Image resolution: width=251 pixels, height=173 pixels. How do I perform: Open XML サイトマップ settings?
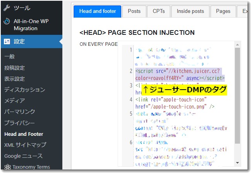click(x=25, y=145)
